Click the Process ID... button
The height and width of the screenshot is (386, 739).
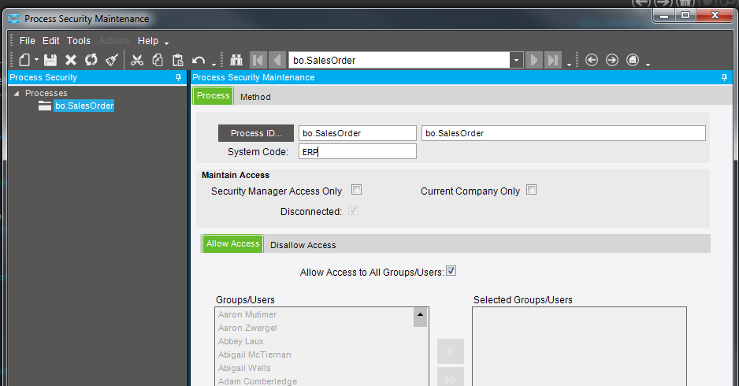(x=256, y=133)
